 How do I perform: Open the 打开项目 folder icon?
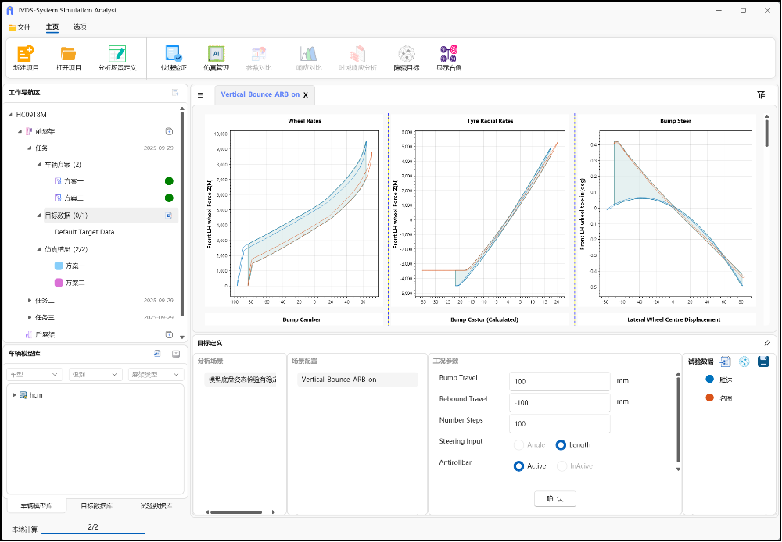(x=69, y=54)
